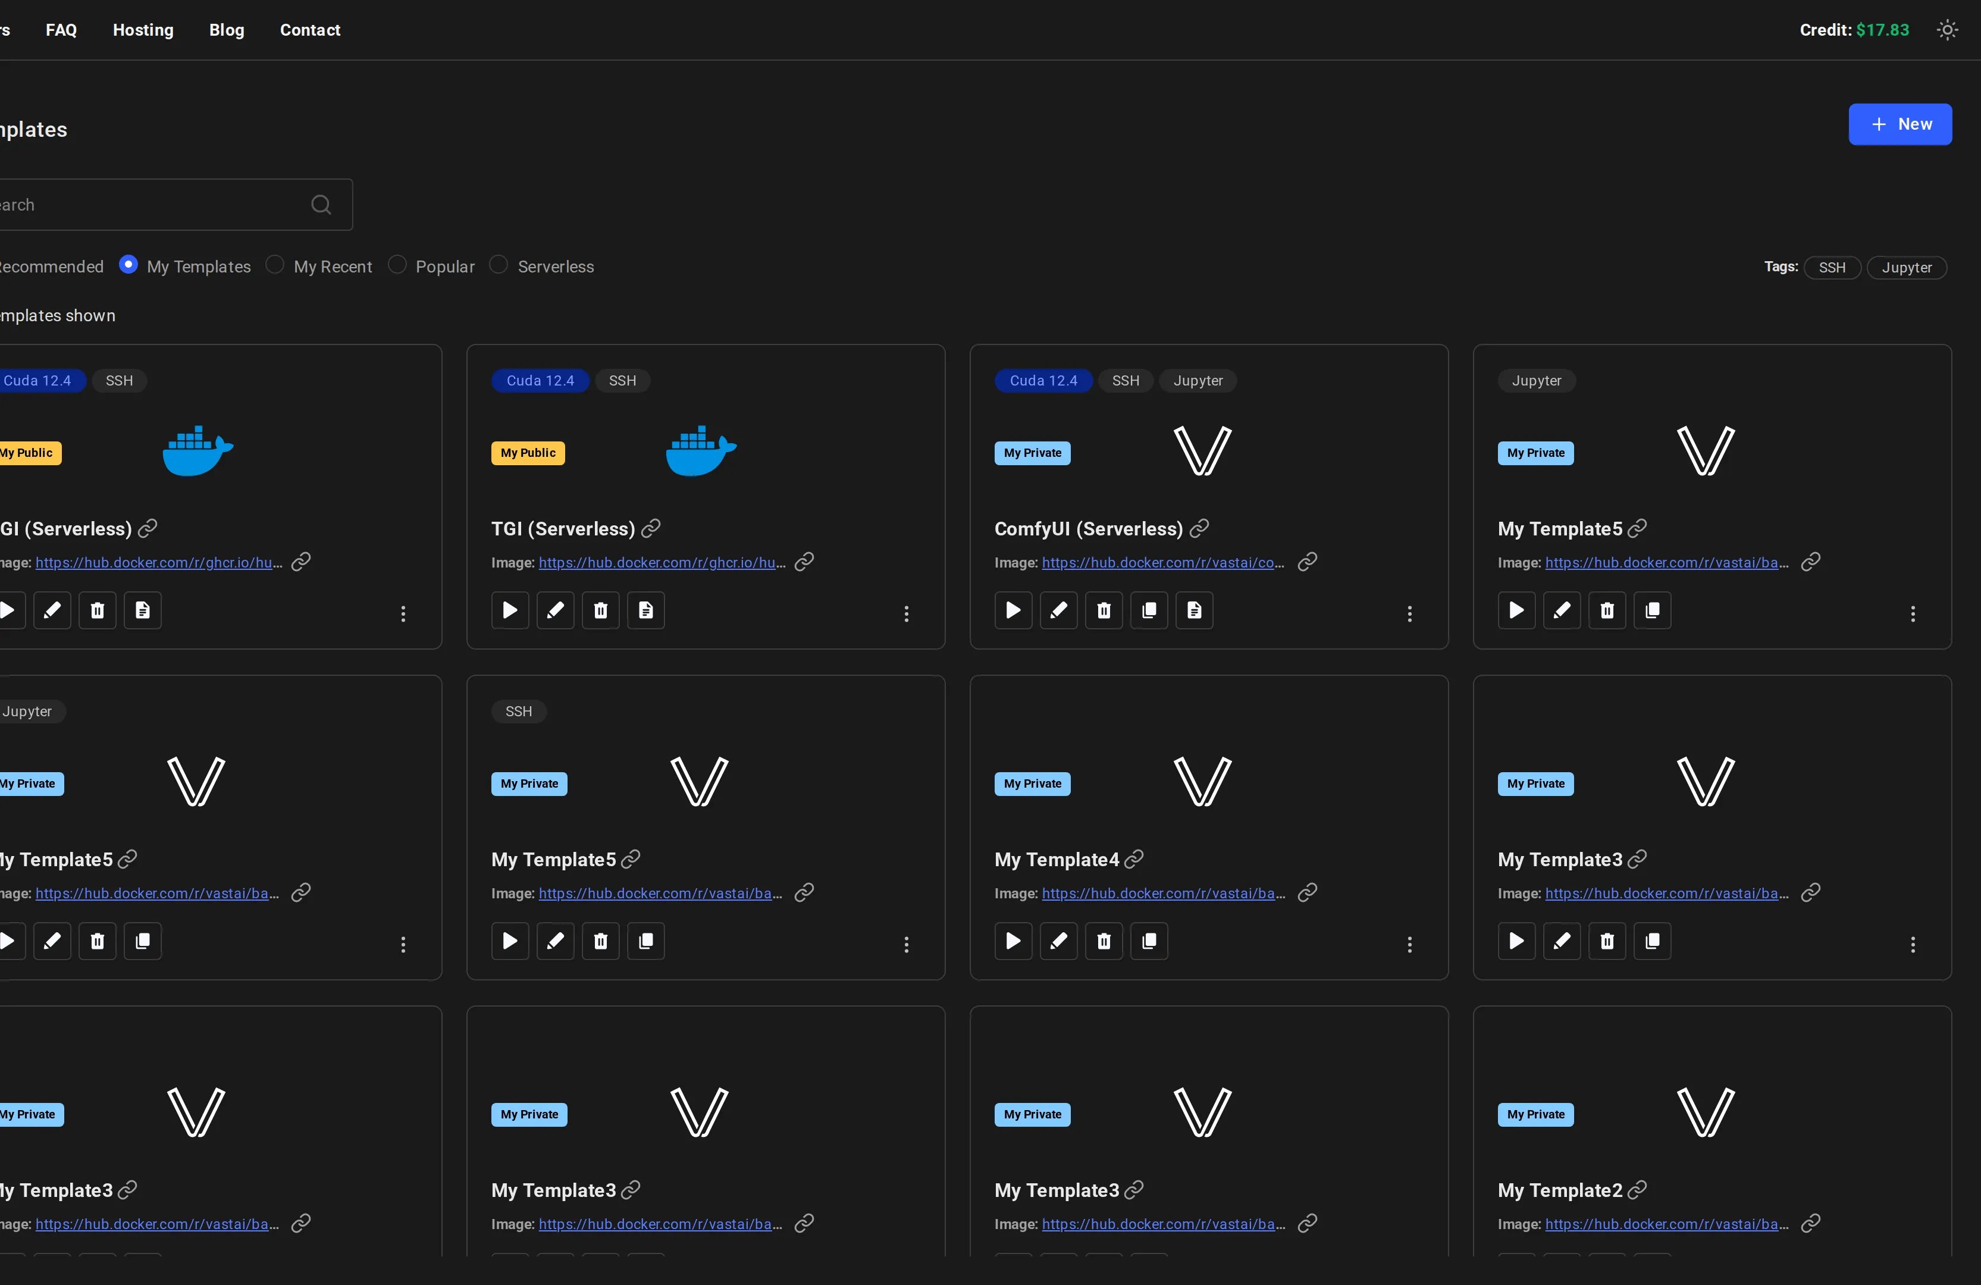Open the Contact navigation link

pyautogui.click(x=311, y=30)
